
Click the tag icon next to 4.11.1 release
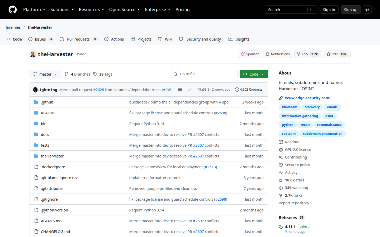281,227
